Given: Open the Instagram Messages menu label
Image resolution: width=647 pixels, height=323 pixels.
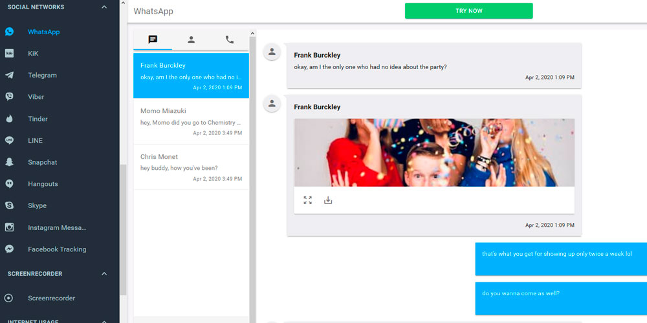Looking at the screenshot, I should coord(58,227).
